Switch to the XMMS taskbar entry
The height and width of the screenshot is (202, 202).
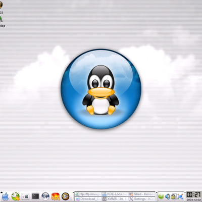[115, 199]
